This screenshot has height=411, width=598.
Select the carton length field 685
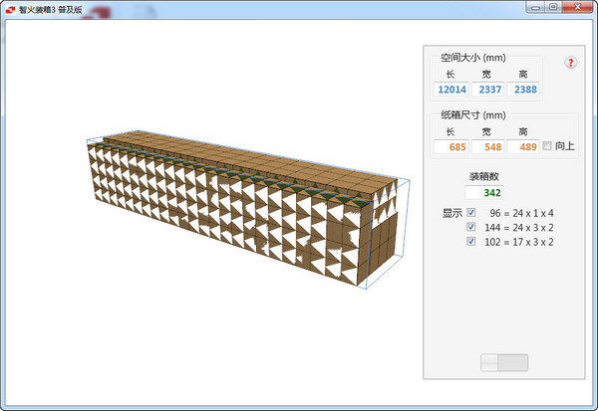tap(450, 146)
